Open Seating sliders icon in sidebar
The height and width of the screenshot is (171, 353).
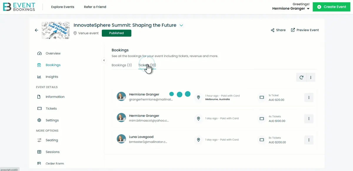tap(39, 140)
